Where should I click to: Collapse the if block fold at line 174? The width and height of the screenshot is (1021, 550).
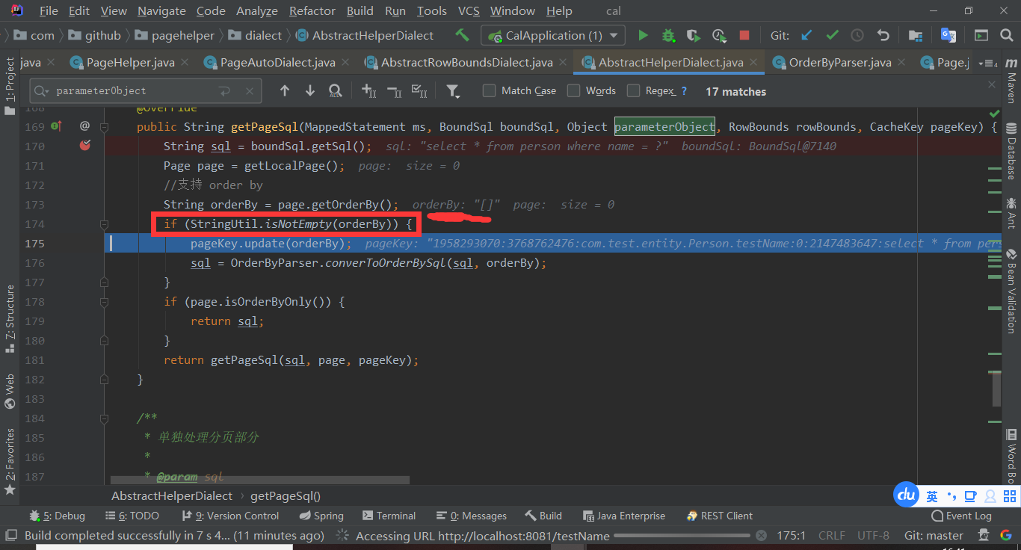(105, 224)
